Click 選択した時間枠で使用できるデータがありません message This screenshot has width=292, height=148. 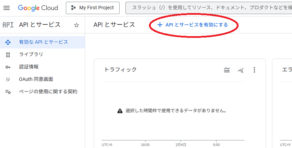tap(176, 111)
